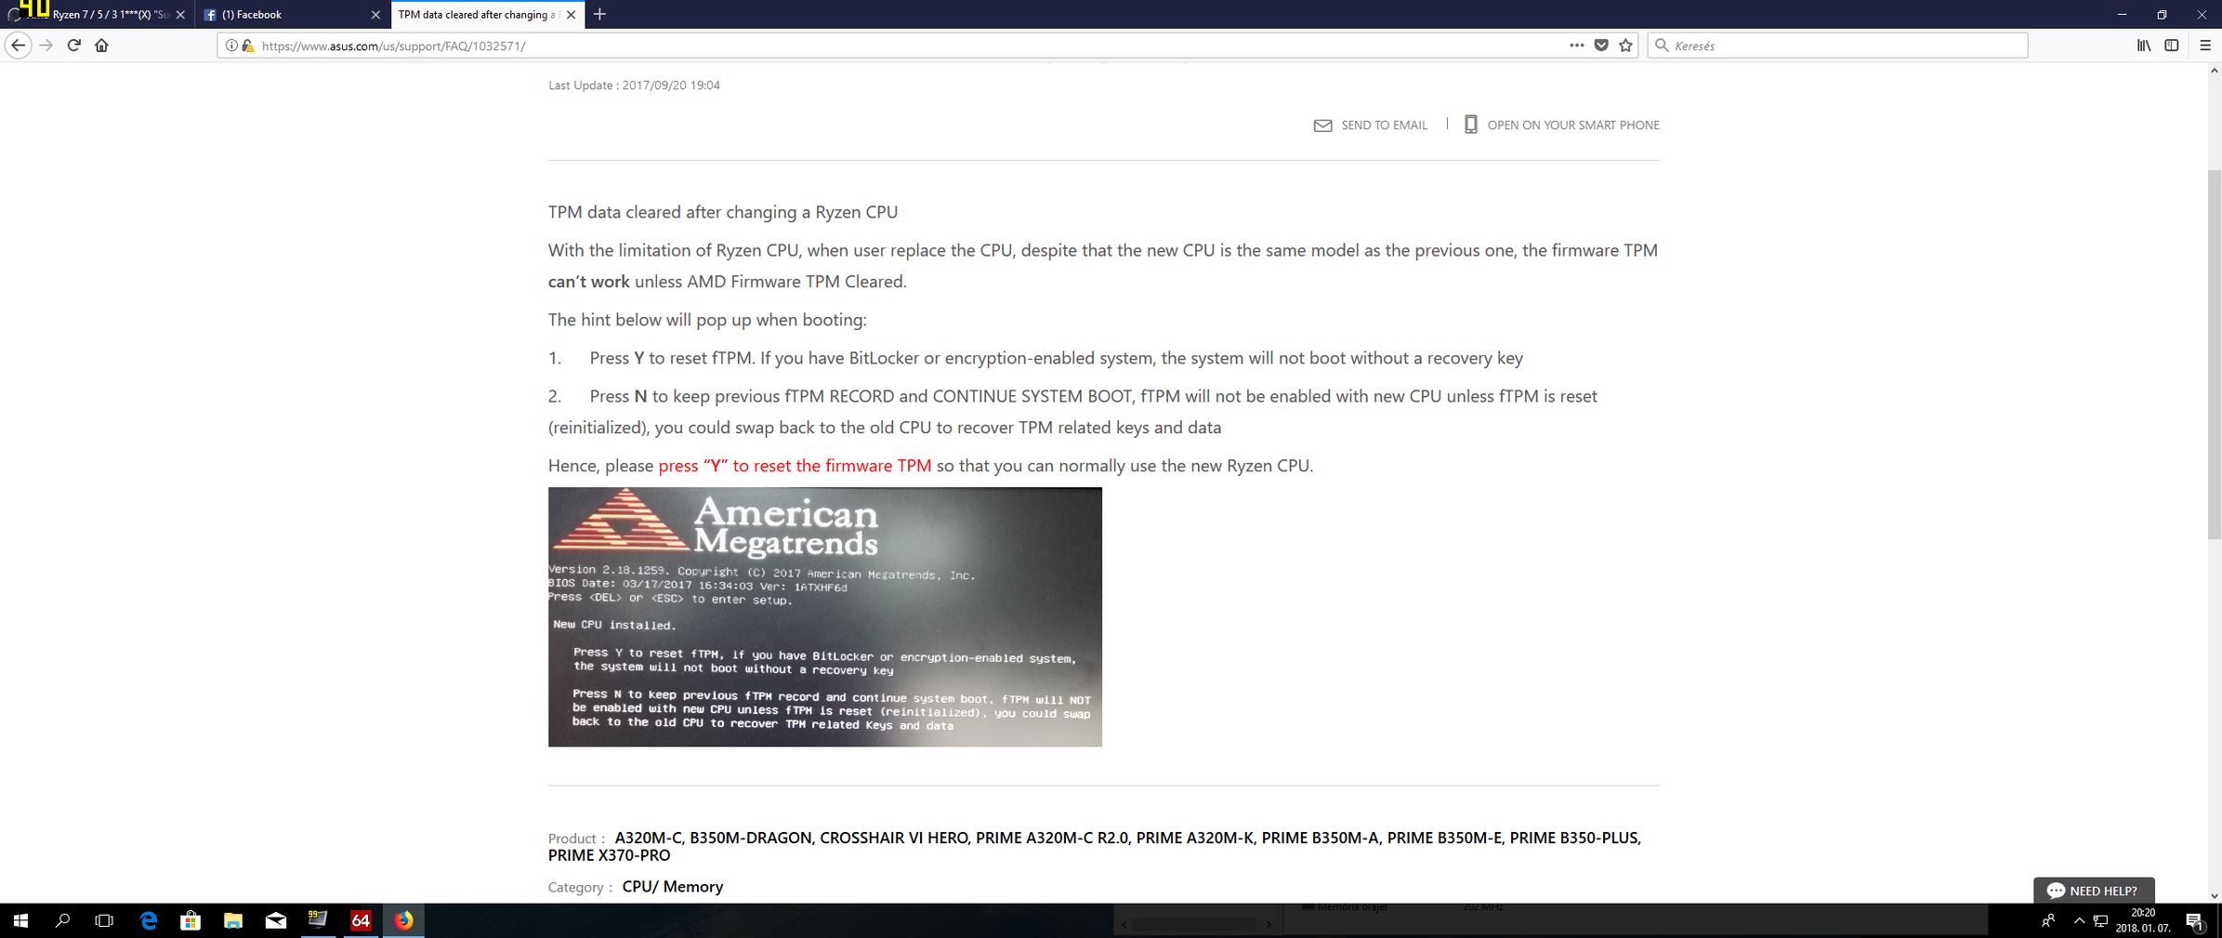The width and height of the screenshot is (2222, 938).
Task: Click the vertical page scrollbar thumb
Action: 2214,353
